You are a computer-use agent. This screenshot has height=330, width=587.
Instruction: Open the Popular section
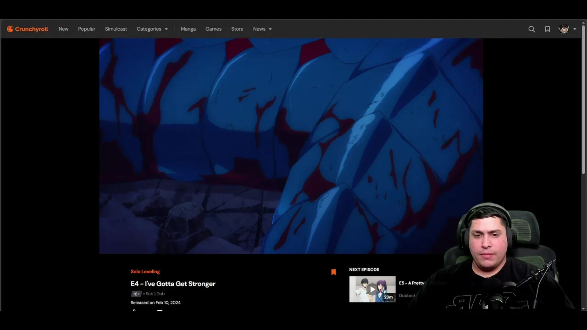tap(87, 29)
